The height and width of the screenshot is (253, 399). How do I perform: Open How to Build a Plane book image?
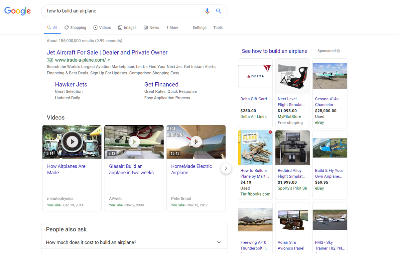(255, 148)
